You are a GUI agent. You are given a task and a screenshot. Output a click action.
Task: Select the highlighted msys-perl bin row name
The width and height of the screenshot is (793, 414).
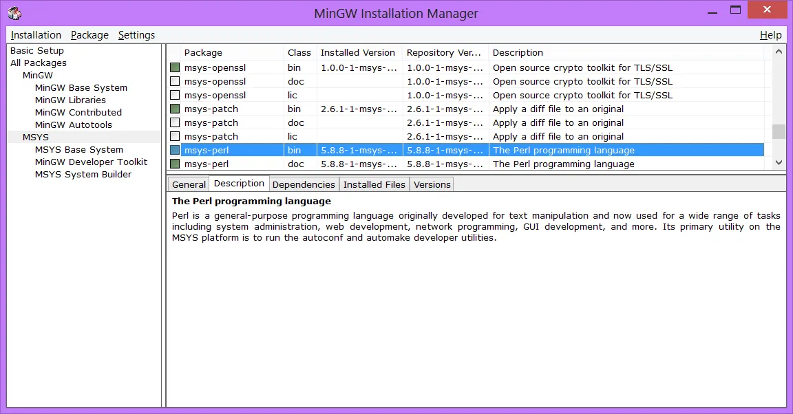[x=207, y=150]
